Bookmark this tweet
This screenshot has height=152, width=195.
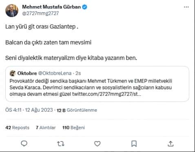(134, 144)
